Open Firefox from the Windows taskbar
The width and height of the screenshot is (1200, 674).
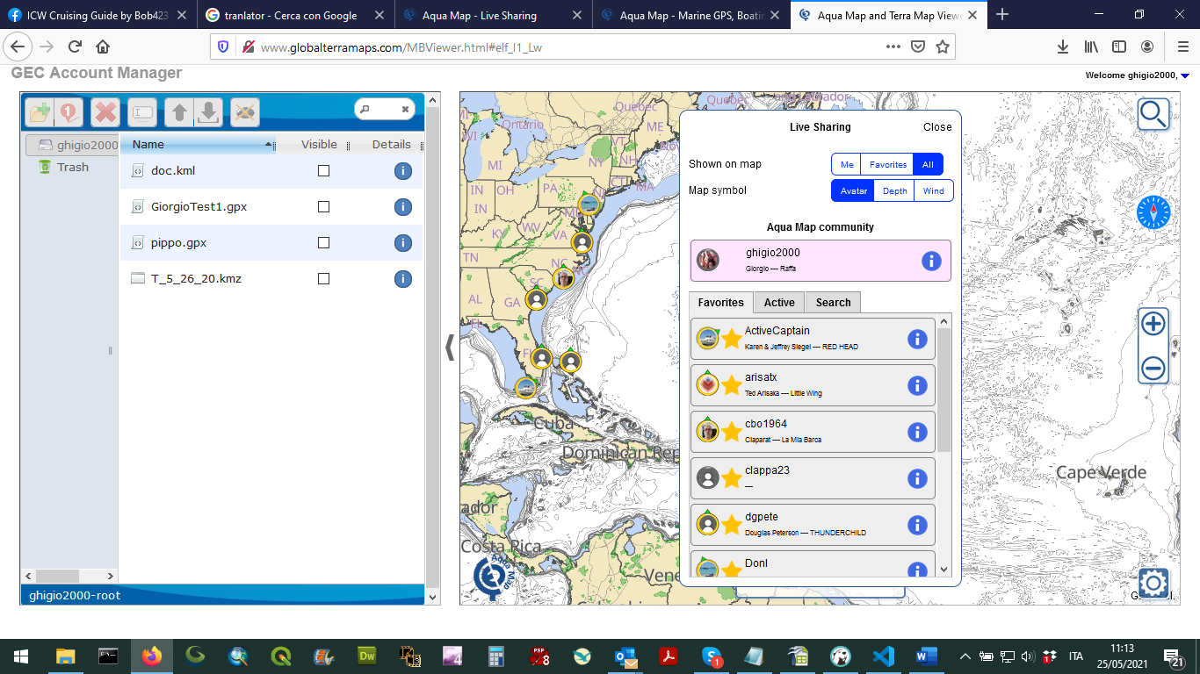click(152, 656)
